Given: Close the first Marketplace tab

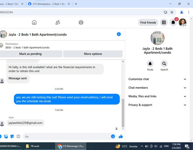Looking at the screenshot, I should tap(22, 4).
